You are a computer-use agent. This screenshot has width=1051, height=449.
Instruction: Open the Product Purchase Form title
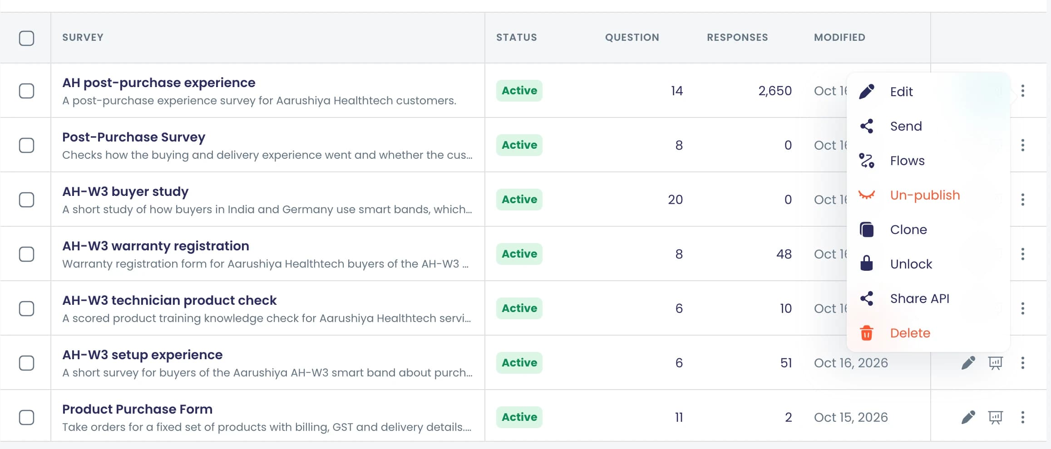coord(137,409)
